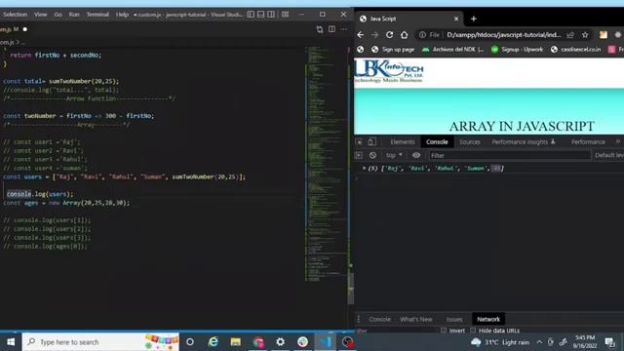Image resolution: width=624 pixels, height=351 pixels.
Task: Close the Java Script browser tab
Action: pos(456,19)
